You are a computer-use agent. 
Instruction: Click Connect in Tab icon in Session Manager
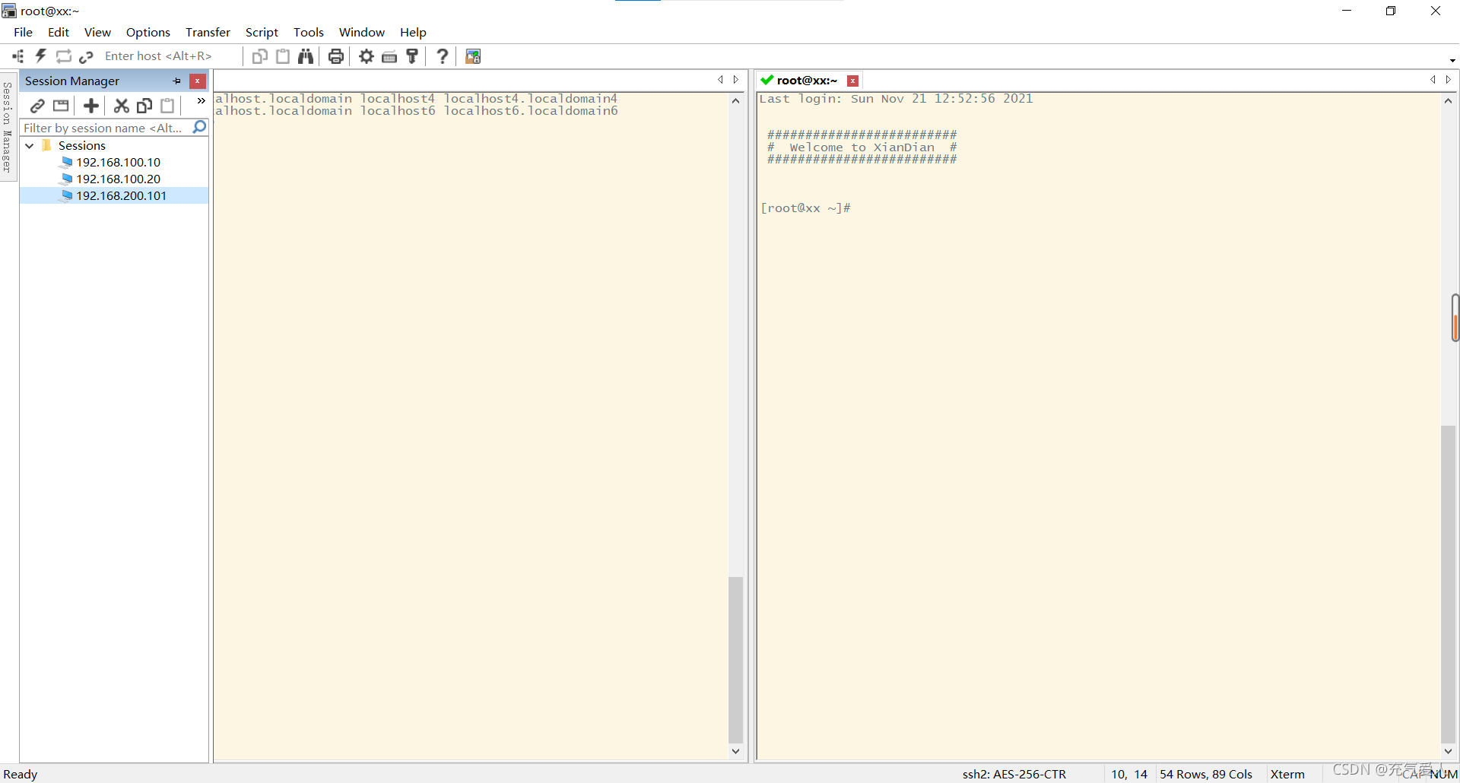[x=61, y=106]
